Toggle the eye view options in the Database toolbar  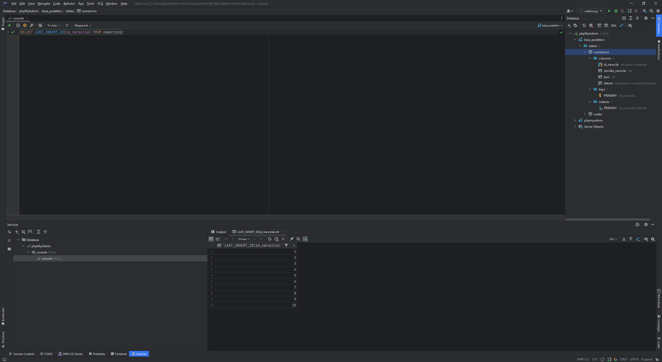pyautogui.click(x=630, y=26)
